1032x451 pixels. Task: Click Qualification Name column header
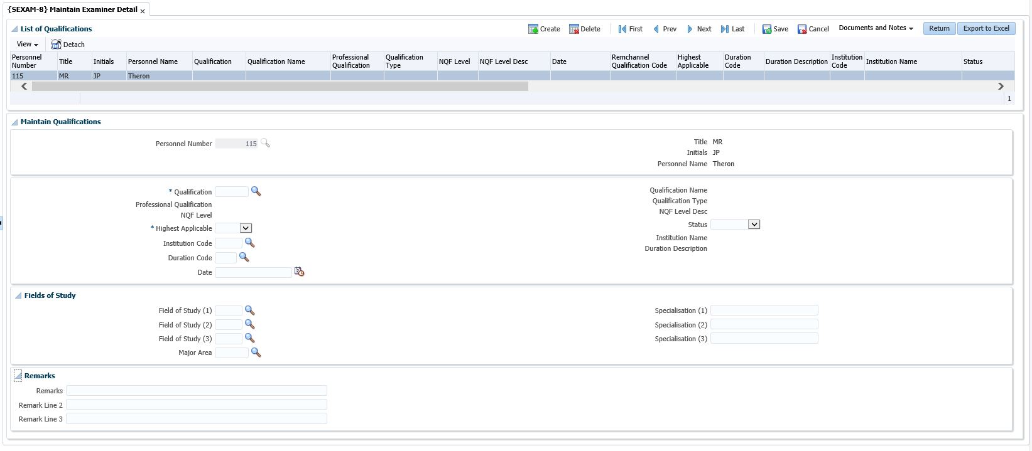(288, 61)
